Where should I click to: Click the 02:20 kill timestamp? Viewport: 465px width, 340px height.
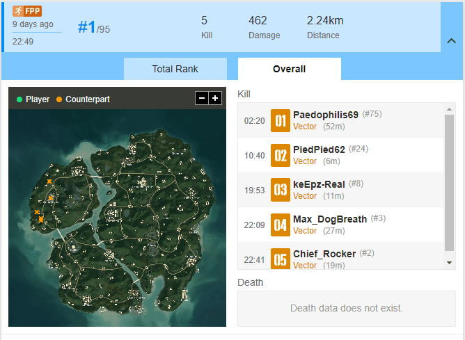(x=255, y=121)
